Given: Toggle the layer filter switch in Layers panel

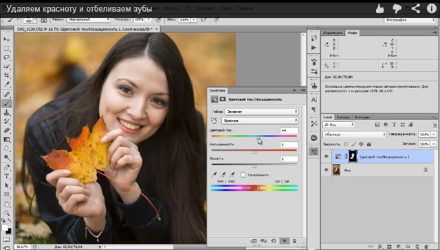Looking at the screenshot, I should [x=435, y=125].
